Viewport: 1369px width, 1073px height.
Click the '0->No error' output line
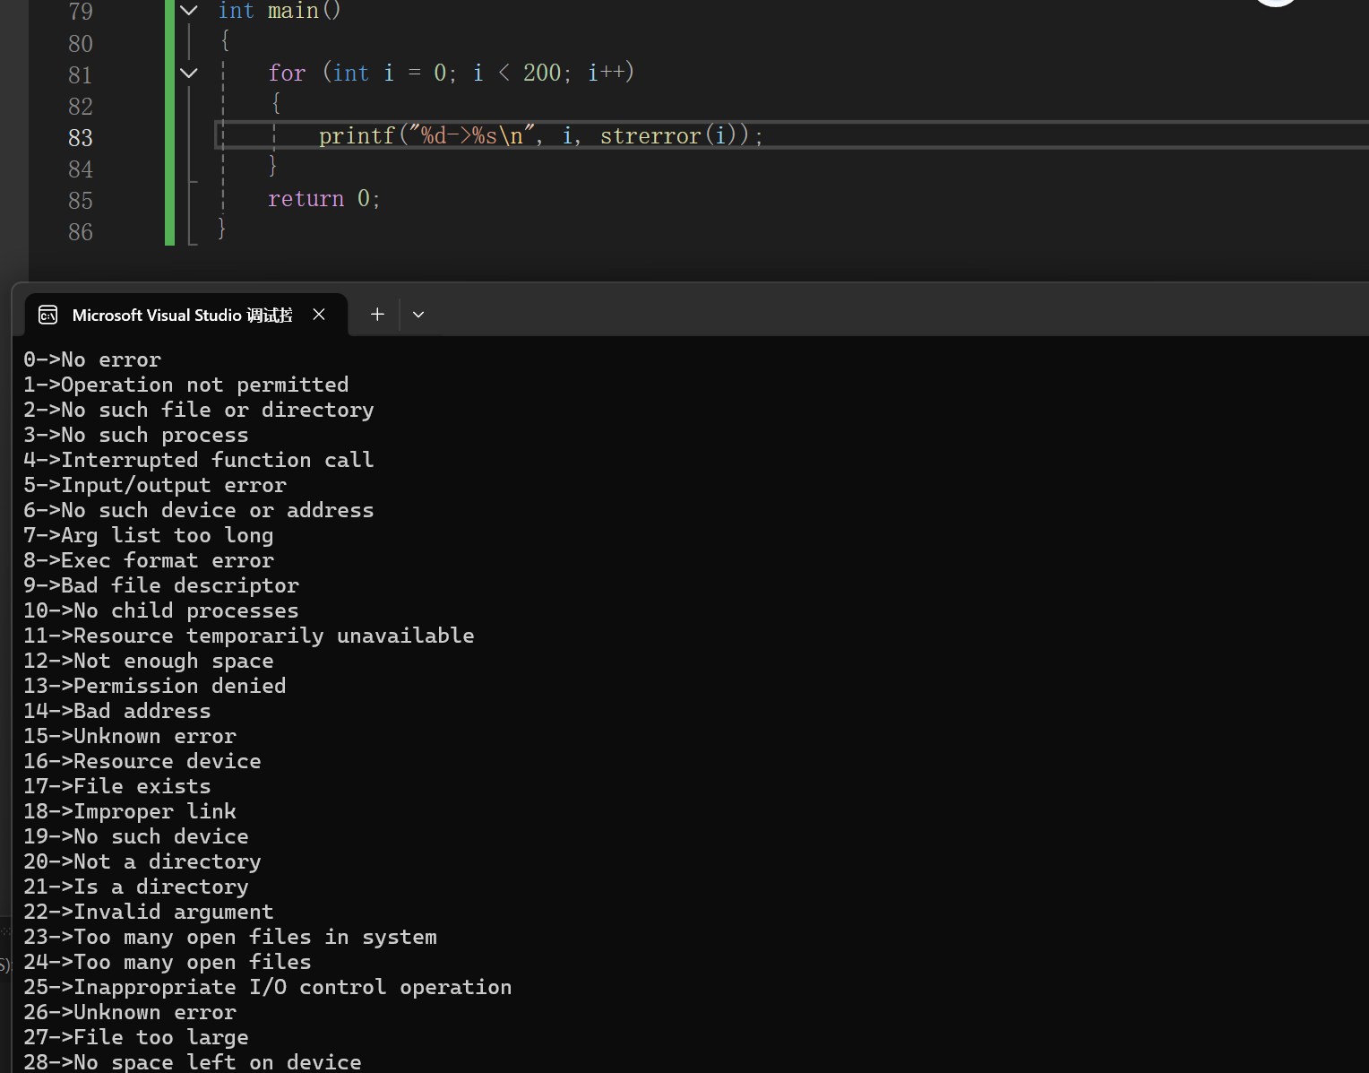[x=92, y=359]
